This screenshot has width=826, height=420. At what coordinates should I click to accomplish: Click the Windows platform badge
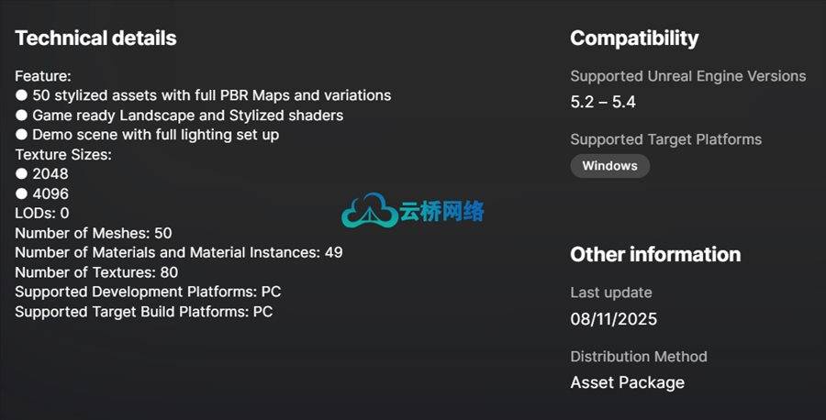tap(610, 166)
